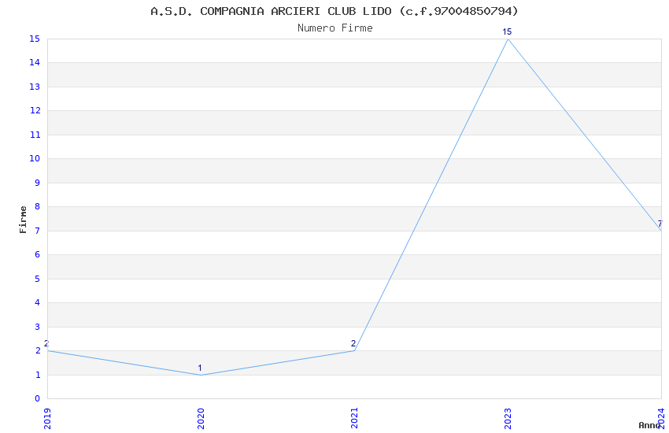Click y-axis tick value 10

[x=35, y=159]
